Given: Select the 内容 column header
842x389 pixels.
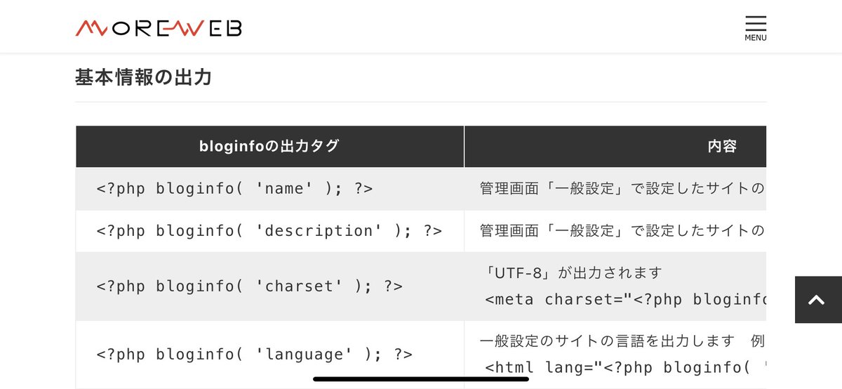Looking at the screenshot, I should [x=615, y=146].
